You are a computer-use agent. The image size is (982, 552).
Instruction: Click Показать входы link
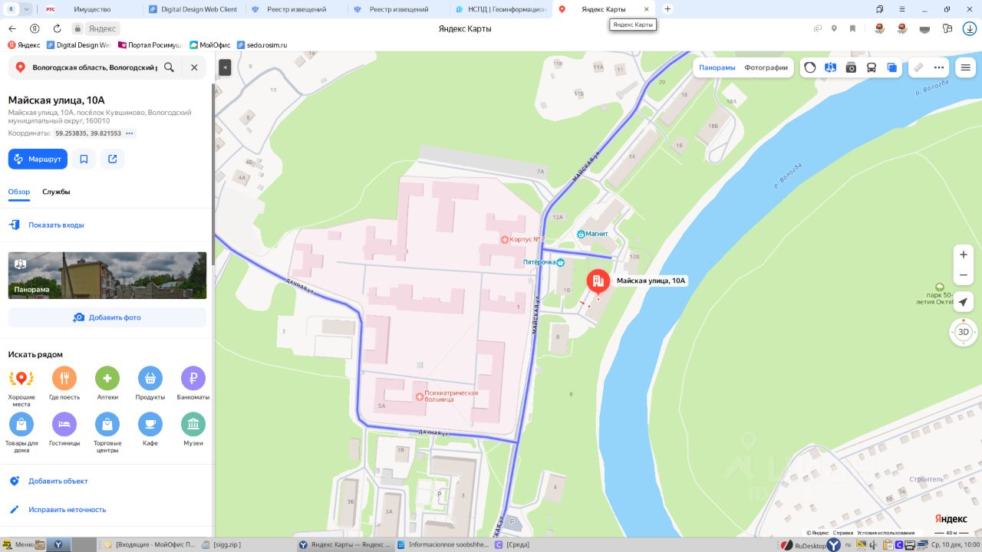click(56, 225)
